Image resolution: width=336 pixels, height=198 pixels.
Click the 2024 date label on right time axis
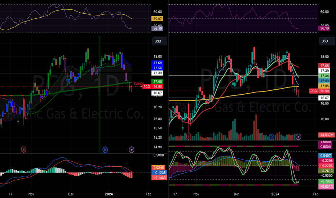(275, 194)
